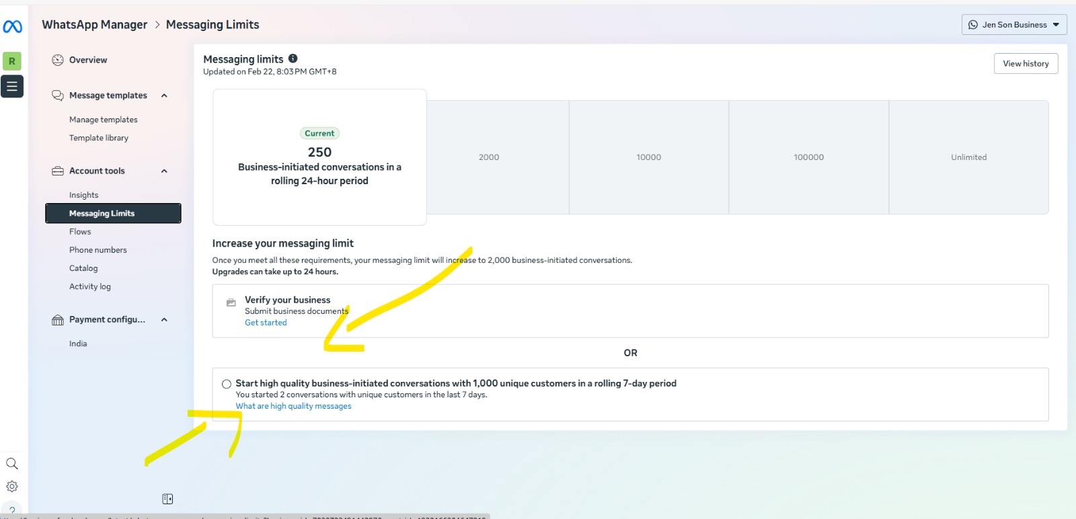This screenshot has width=1076, height=519.
Task: Click the search magnifier icon
Action: [12, 464]
